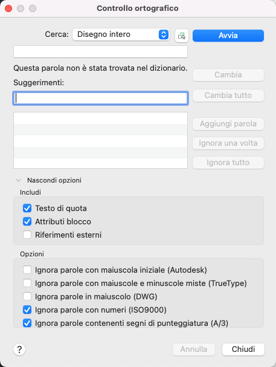Click the empty suggestions list box
276x367 pixels.
coord(100,140)
